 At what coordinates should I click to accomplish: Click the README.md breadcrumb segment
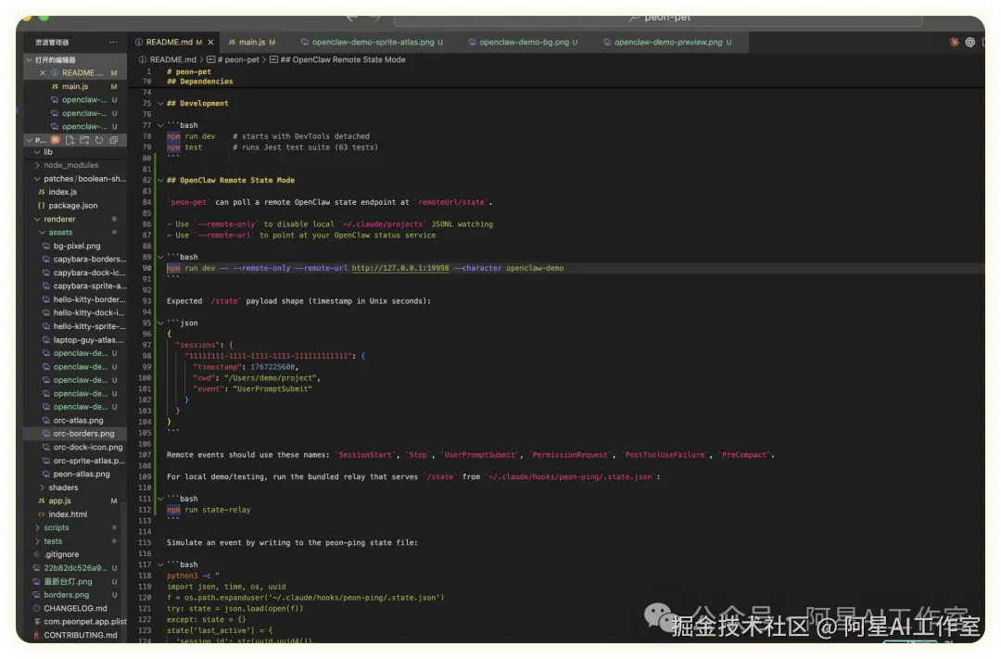point(173,59)
